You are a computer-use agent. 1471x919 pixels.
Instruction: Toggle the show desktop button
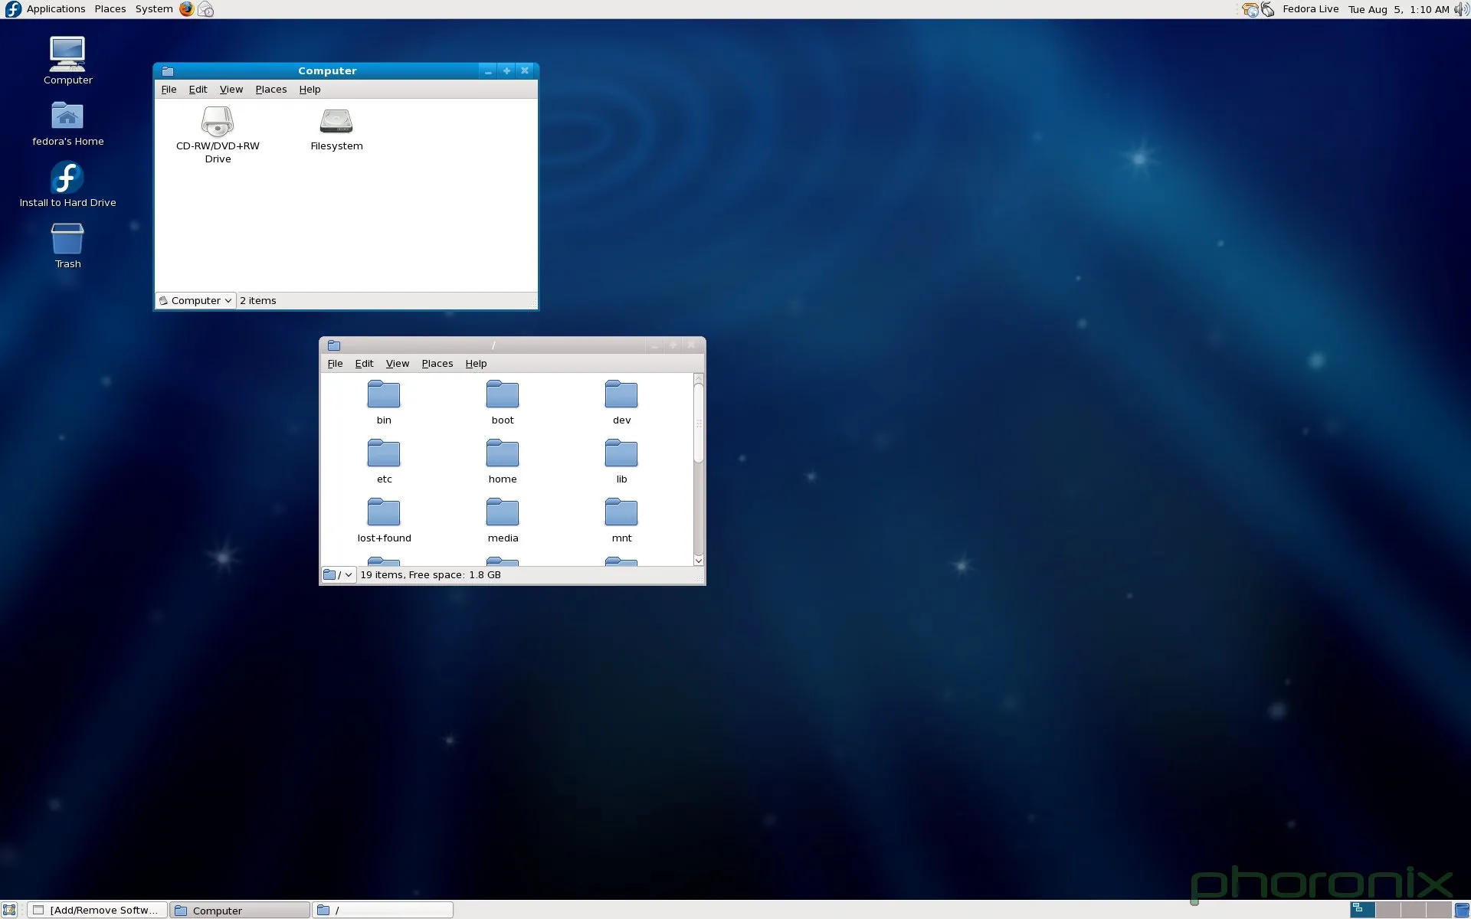(x=9, y=910)
